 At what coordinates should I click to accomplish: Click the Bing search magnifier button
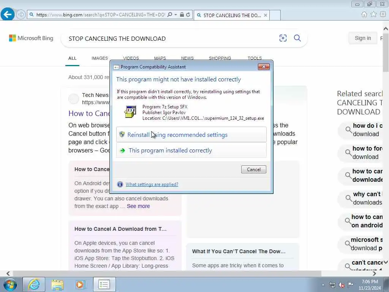click(x=297, y=38)
